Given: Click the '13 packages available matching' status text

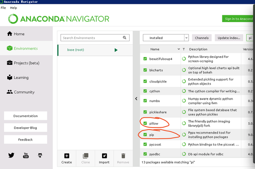Looking at the screenshot, I should point(168,162).
